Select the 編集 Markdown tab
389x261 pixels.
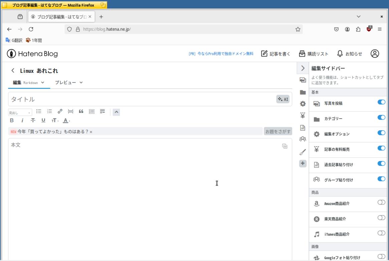28,83
